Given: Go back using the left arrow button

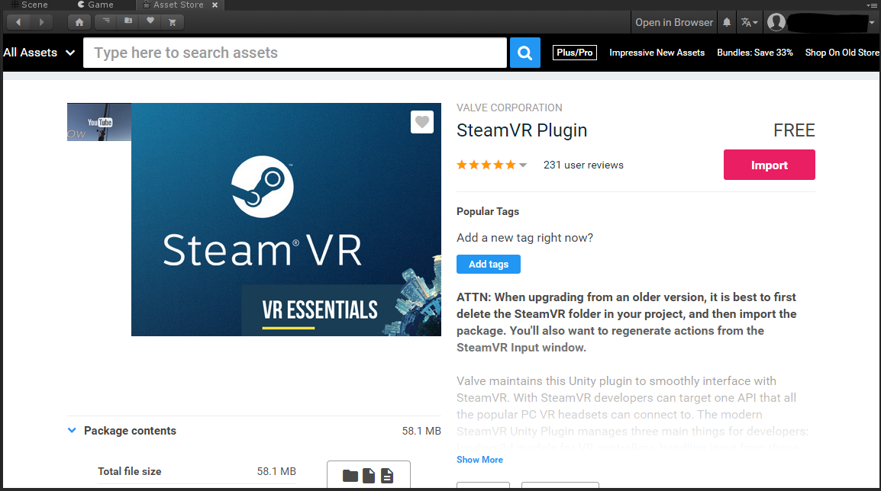Looking at the screenshot, I should [18, 22].
